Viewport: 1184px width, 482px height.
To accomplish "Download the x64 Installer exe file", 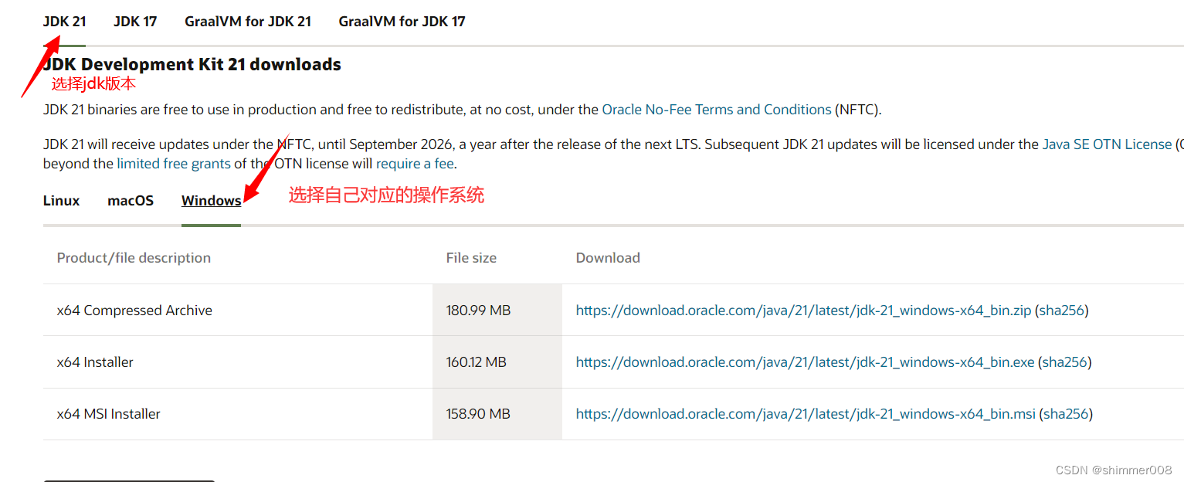I will [803, 361].
